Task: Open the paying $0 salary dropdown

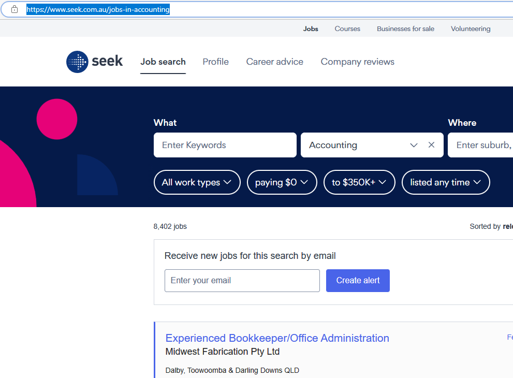Action: tap(282, 182)
